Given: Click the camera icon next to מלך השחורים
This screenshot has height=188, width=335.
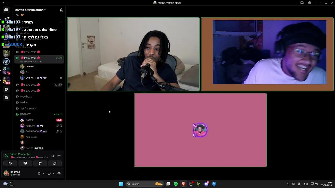Looking at the screenshot, I should point(61,78).
